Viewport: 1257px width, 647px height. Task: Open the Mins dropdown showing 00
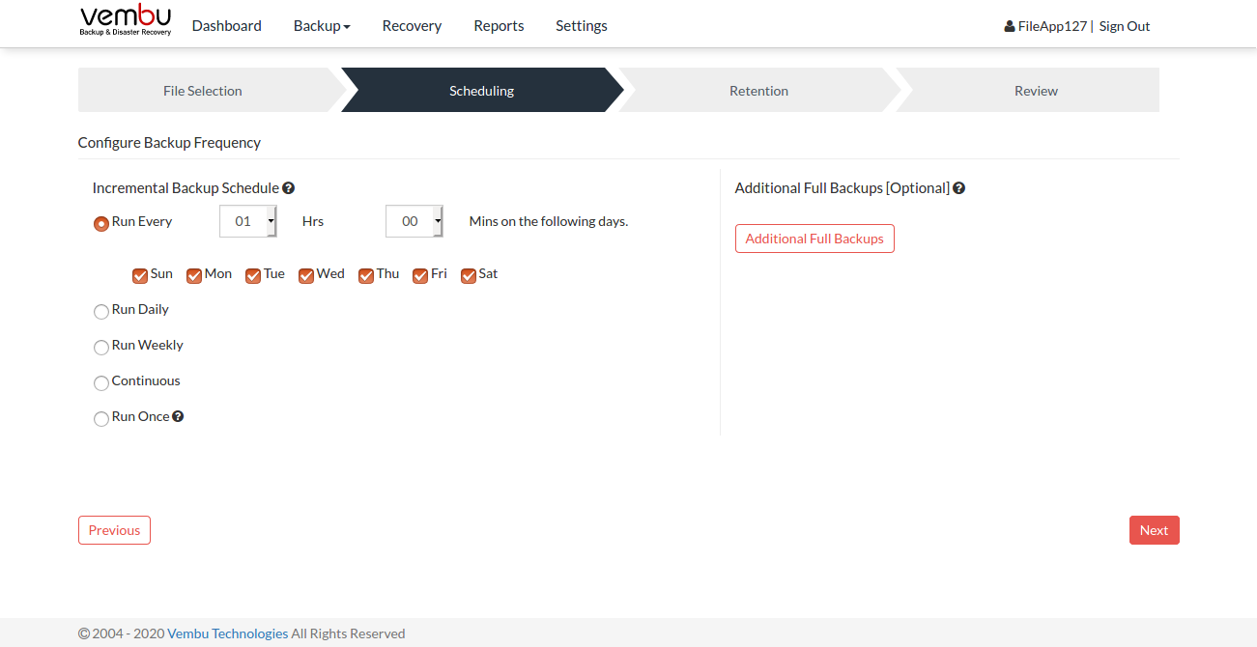[x=414, y=221]
